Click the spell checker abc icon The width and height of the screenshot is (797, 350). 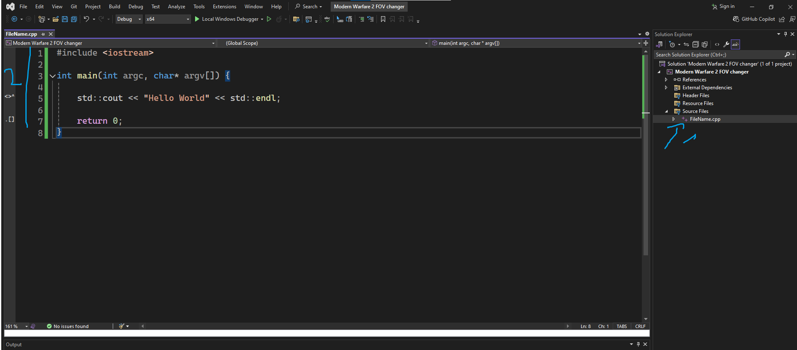[x=327, y=19]
